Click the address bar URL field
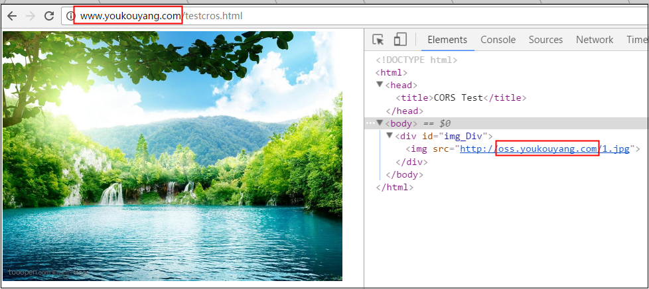 [356, 16]
